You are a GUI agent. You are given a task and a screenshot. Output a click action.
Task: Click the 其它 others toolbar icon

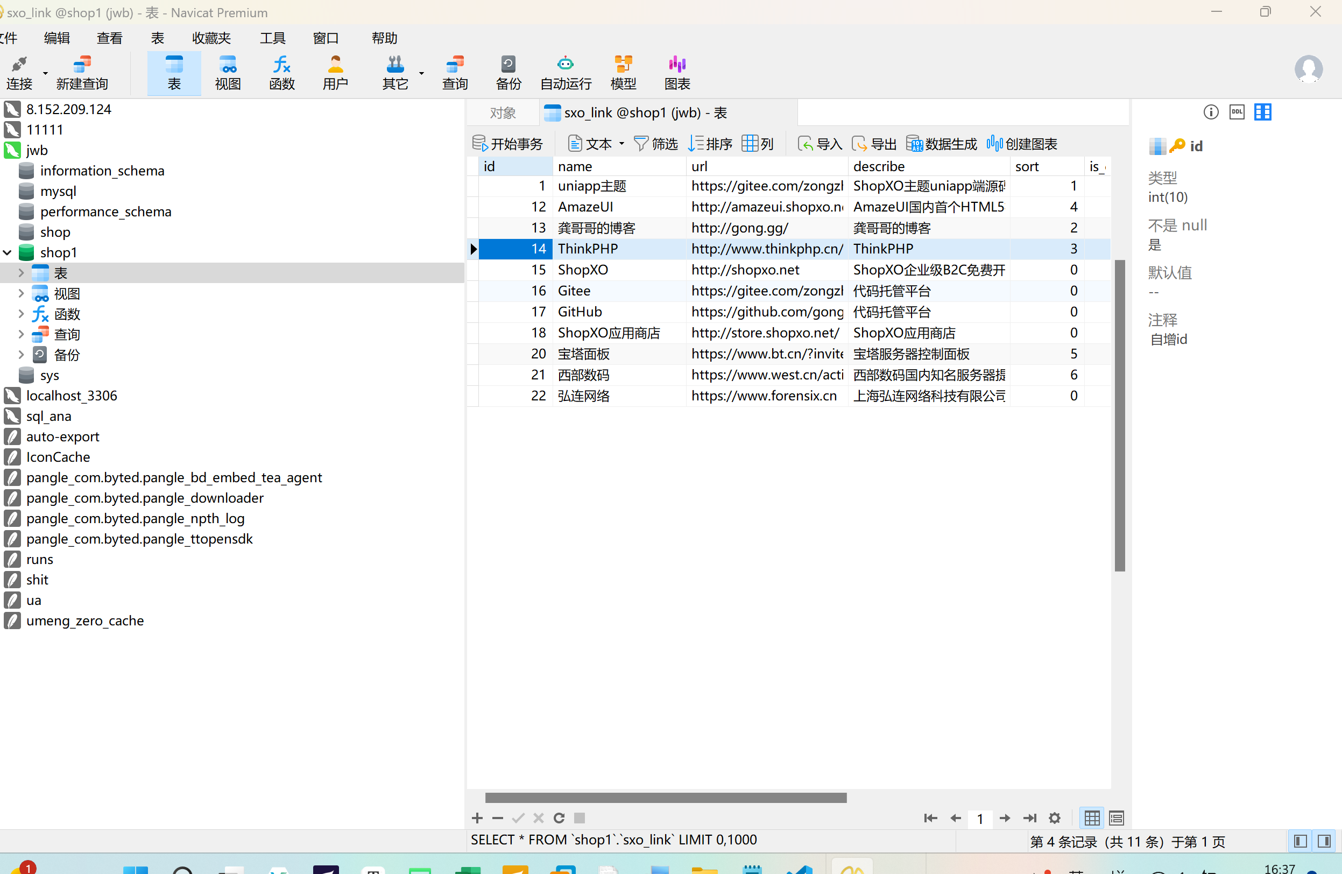(395, 73)
